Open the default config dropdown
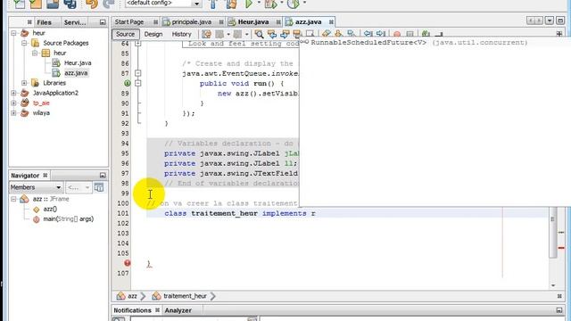571x321 pixels. coord(196,4)
